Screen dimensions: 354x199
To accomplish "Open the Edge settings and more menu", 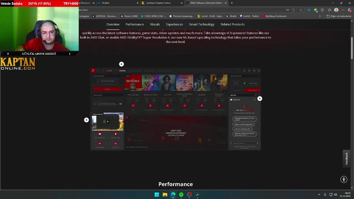I will coord(343,10).
